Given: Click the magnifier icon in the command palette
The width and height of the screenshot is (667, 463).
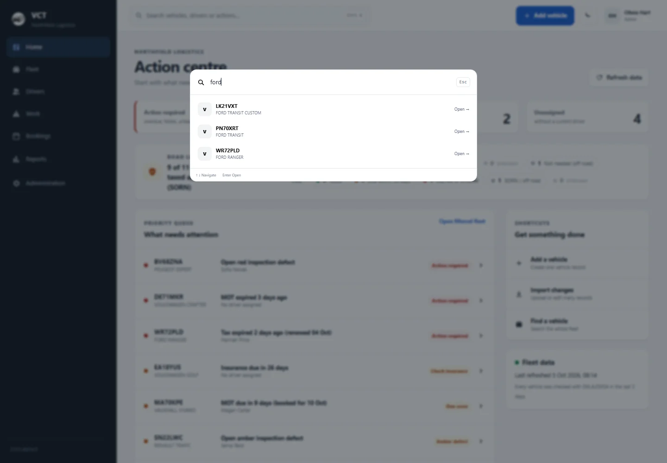Looking at the screenshot, I should (201, 82).
